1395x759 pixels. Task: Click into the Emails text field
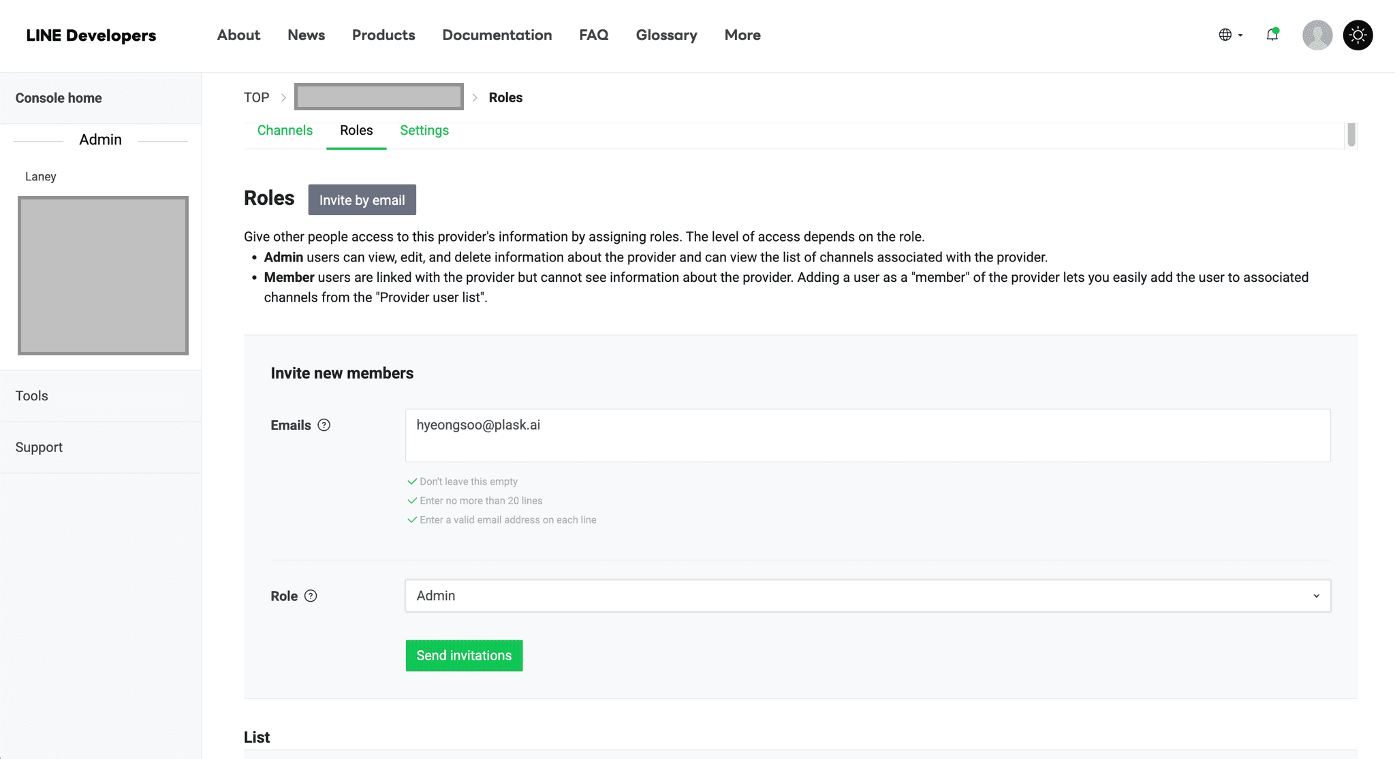tap(868, 436)
